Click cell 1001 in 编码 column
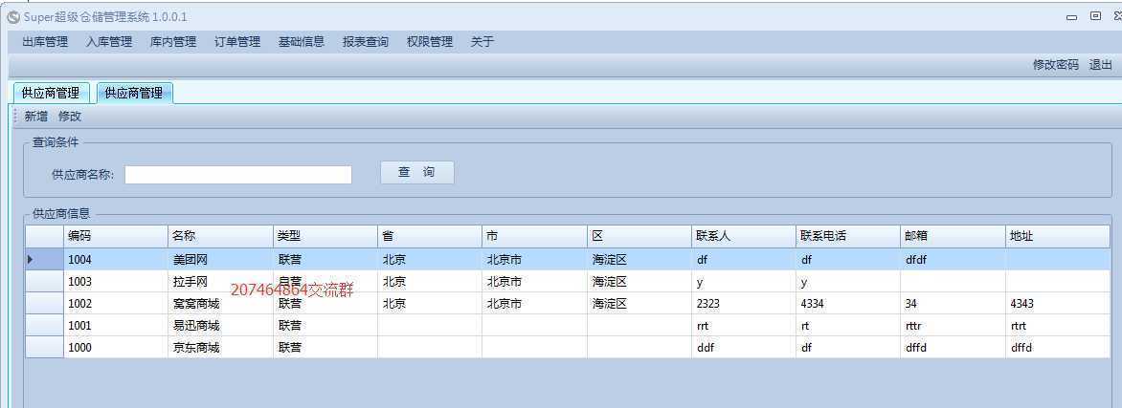1122x408 pixels. [x=116, y=326]
